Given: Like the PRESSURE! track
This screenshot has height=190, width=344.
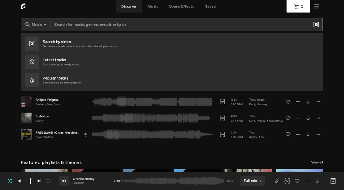Looking at the screenshot, I should 288,135.
